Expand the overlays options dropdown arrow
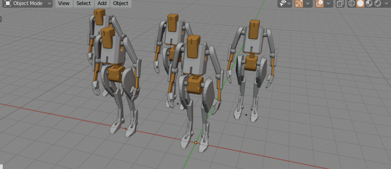The height and width of the screenshot is (169, 391). click(328, 4)
